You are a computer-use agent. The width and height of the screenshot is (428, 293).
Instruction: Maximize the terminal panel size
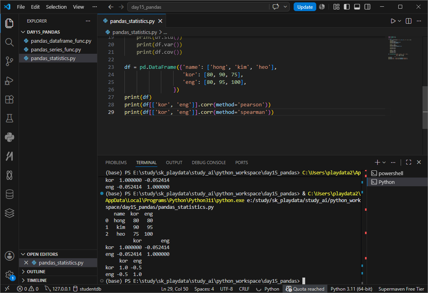click(408, 162)
